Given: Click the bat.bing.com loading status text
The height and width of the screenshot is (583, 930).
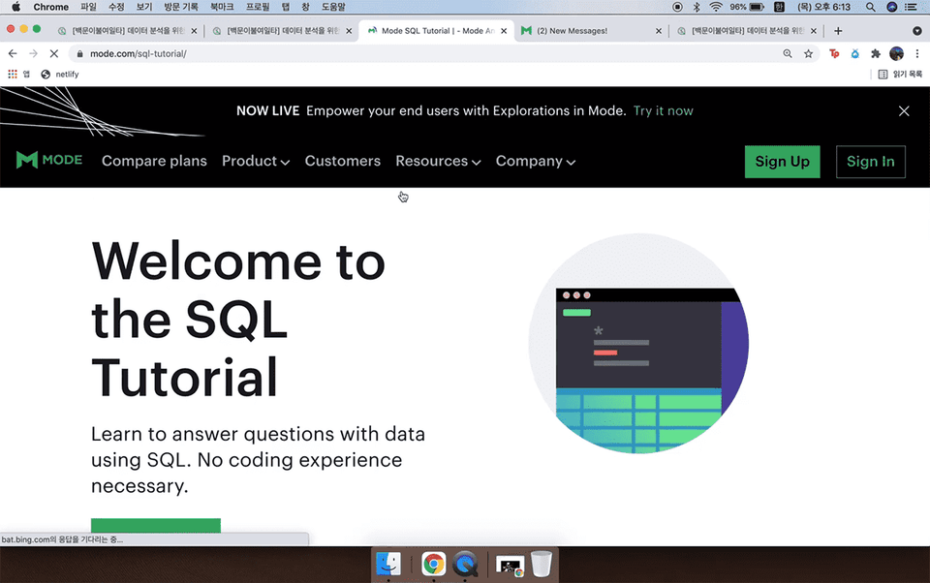Looking at the screenshot, I should (62, 539).
